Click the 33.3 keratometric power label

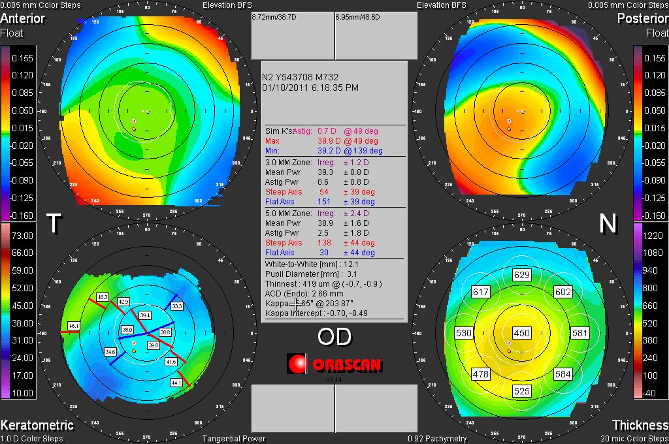pos(177,306)
